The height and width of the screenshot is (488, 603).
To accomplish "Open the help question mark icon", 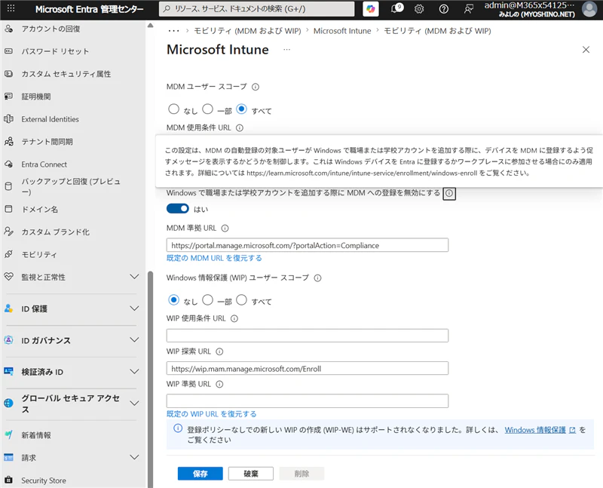I will [443, 9].
